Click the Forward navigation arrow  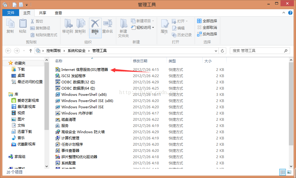tap(17, 50)
